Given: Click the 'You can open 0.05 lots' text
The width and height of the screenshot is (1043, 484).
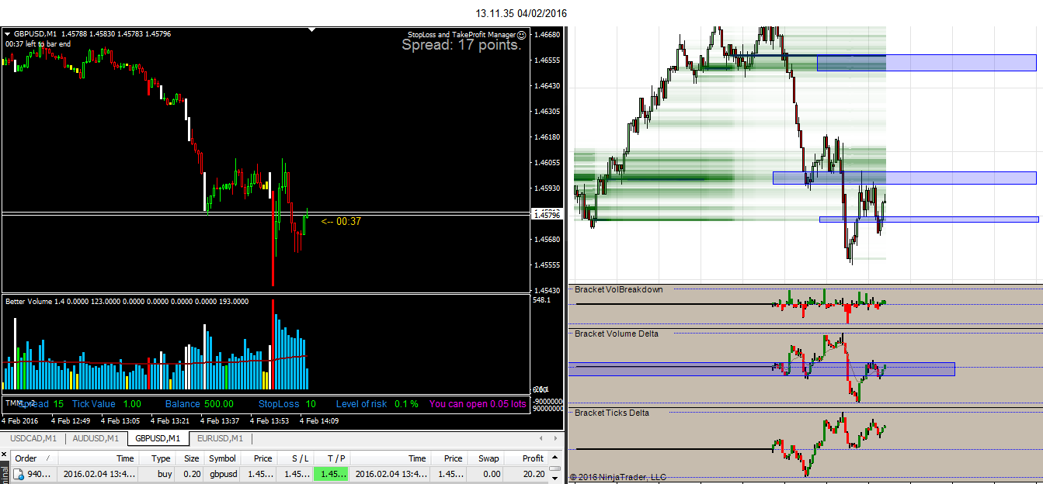Looking at the screenshot, I should click(x=478, y=404).
